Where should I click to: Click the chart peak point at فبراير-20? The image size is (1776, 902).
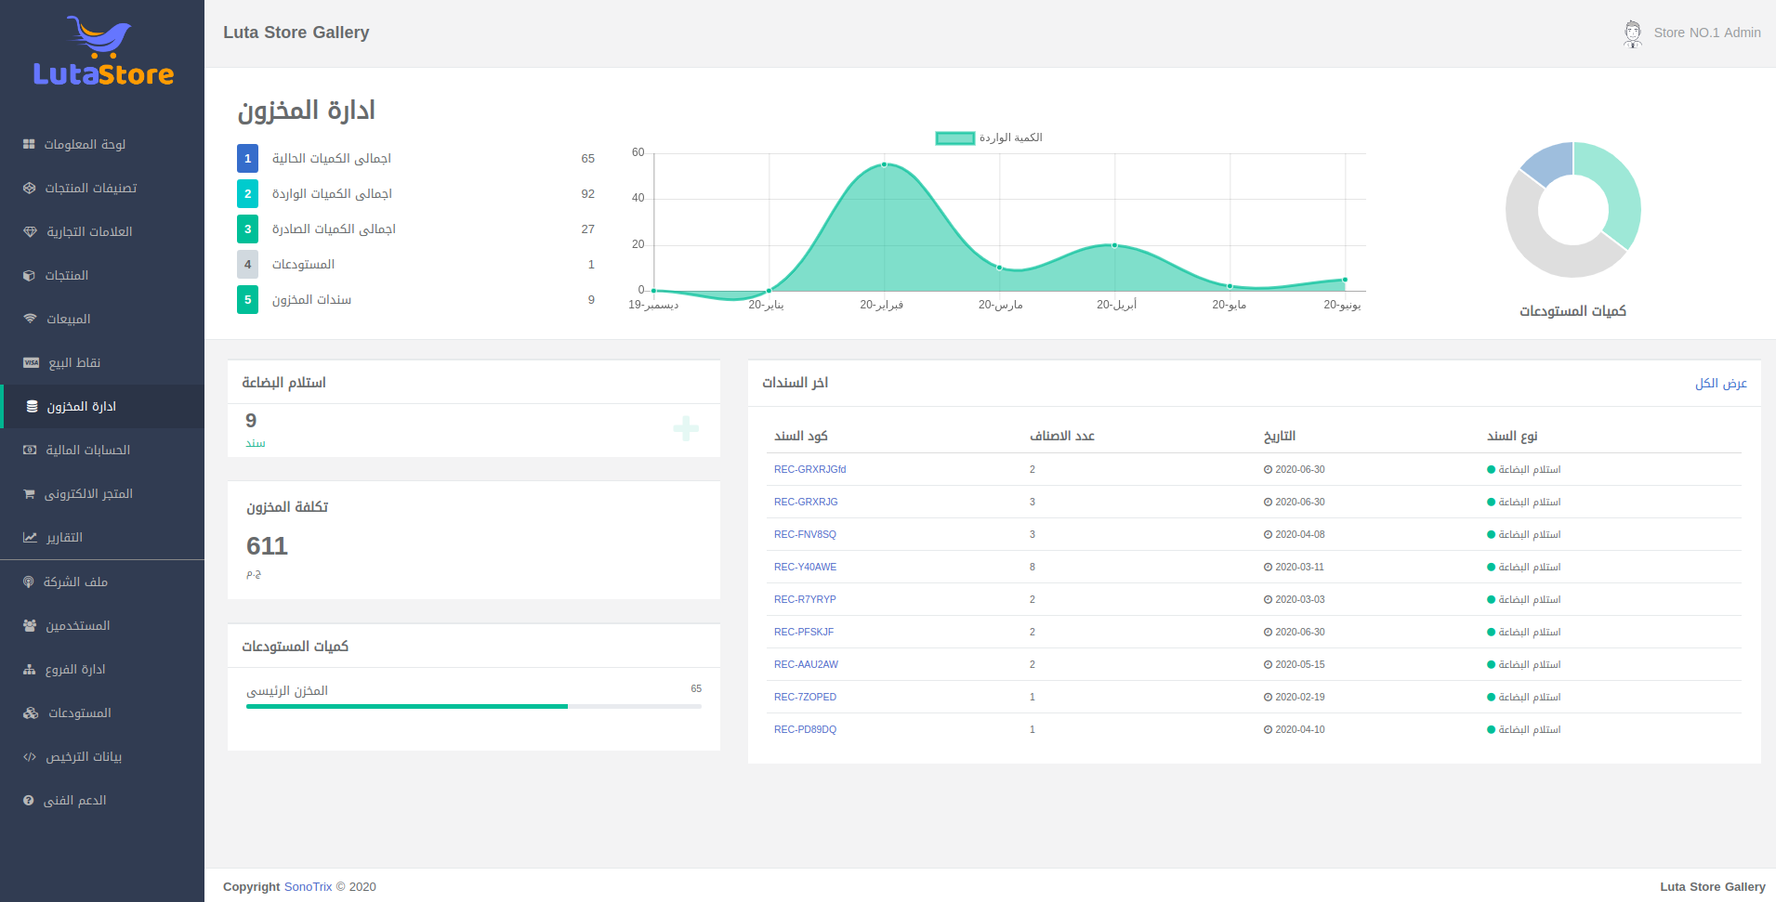884,164
